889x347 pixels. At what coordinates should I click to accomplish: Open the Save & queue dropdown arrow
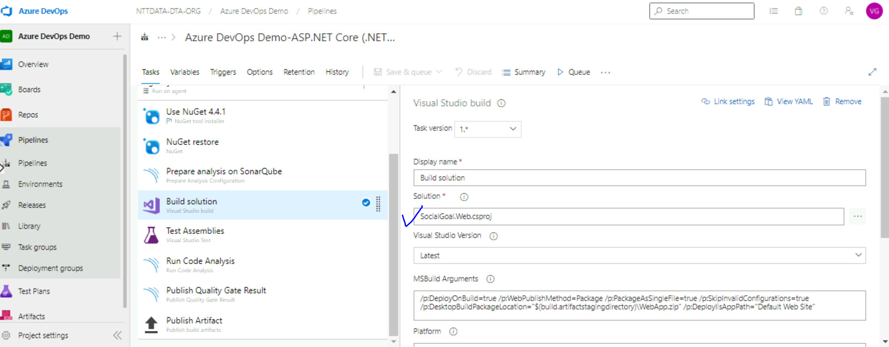pyautogui.click(x=439, y=72)
